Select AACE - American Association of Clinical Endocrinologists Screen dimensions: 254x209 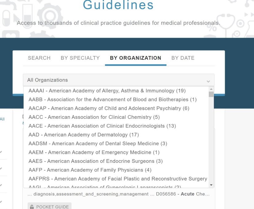coord(116,126)
